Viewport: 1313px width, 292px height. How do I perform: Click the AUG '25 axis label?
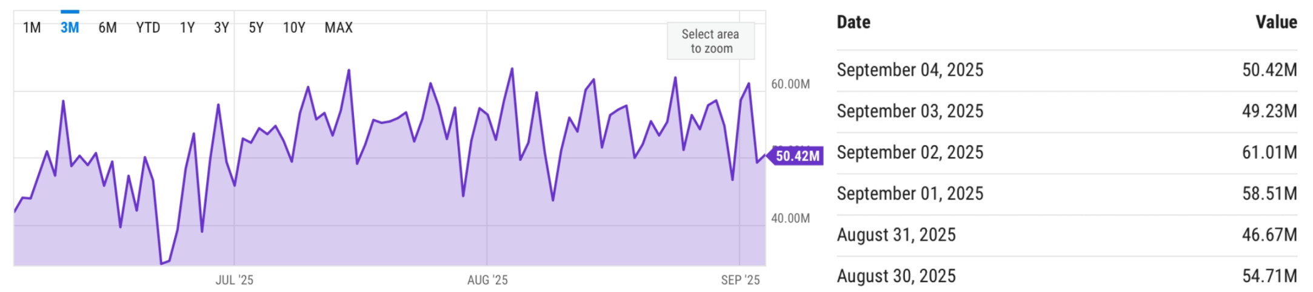click(x=487, y=280)
